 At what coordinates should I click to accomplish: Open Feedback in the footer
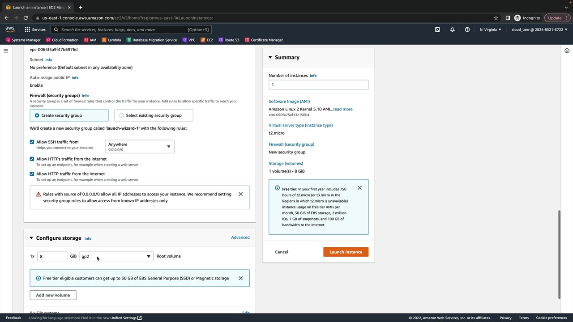(x=13, y=318)
